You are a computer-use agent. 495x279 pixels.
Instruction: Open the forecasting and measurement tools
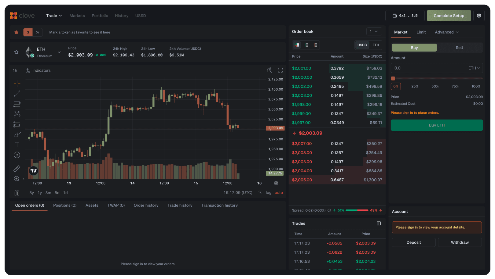(17, 124)
